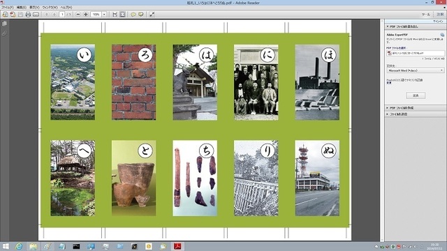Open the Comment (注釈) pane tab

[440, 14]
